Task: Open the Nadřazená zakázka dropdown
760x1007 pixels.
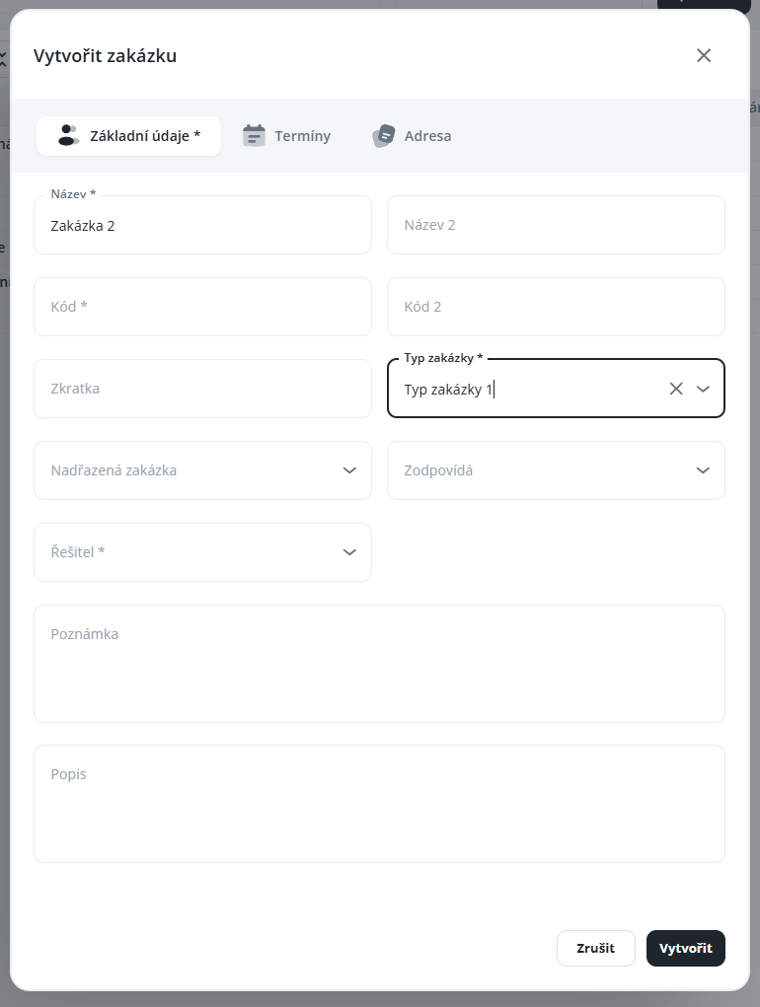Action: [348, 470]
